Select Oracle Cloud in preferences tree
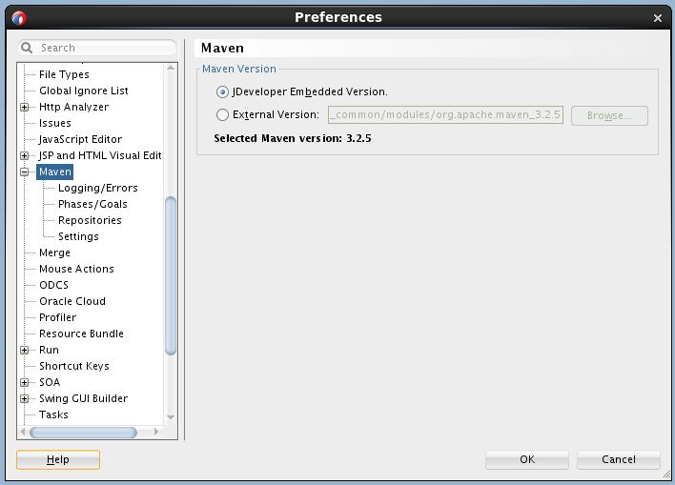The height and width of the screenshot is (485, 675). tap(72, 301)
